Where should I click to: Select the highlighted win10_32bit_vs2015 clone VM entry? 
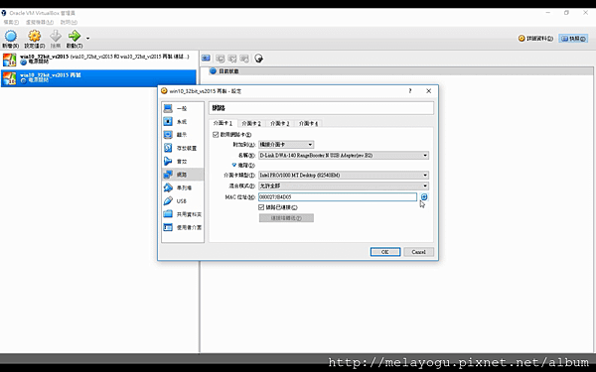pos(98,78)
